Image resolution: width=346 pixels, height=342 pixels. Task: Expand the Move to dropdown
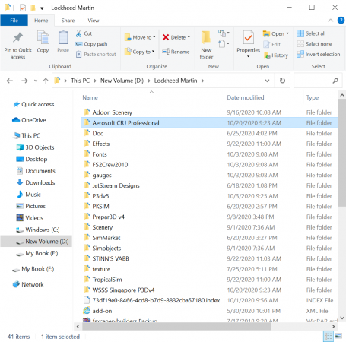click(x=154, y=37)
